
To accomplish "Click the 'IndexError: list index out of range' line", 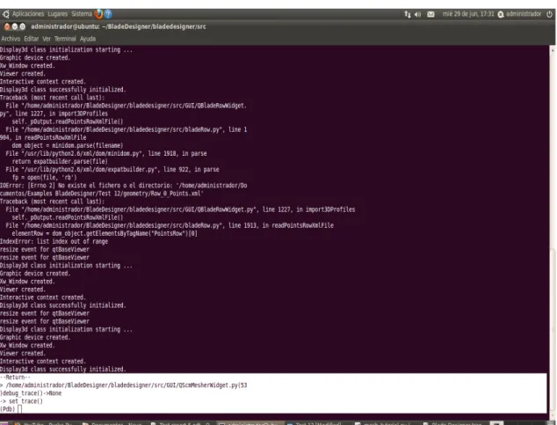I will 54,241.
